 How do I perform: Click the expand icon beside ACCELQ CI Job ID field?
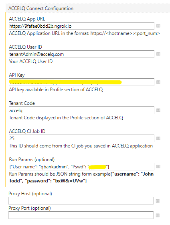click(158, 138)
